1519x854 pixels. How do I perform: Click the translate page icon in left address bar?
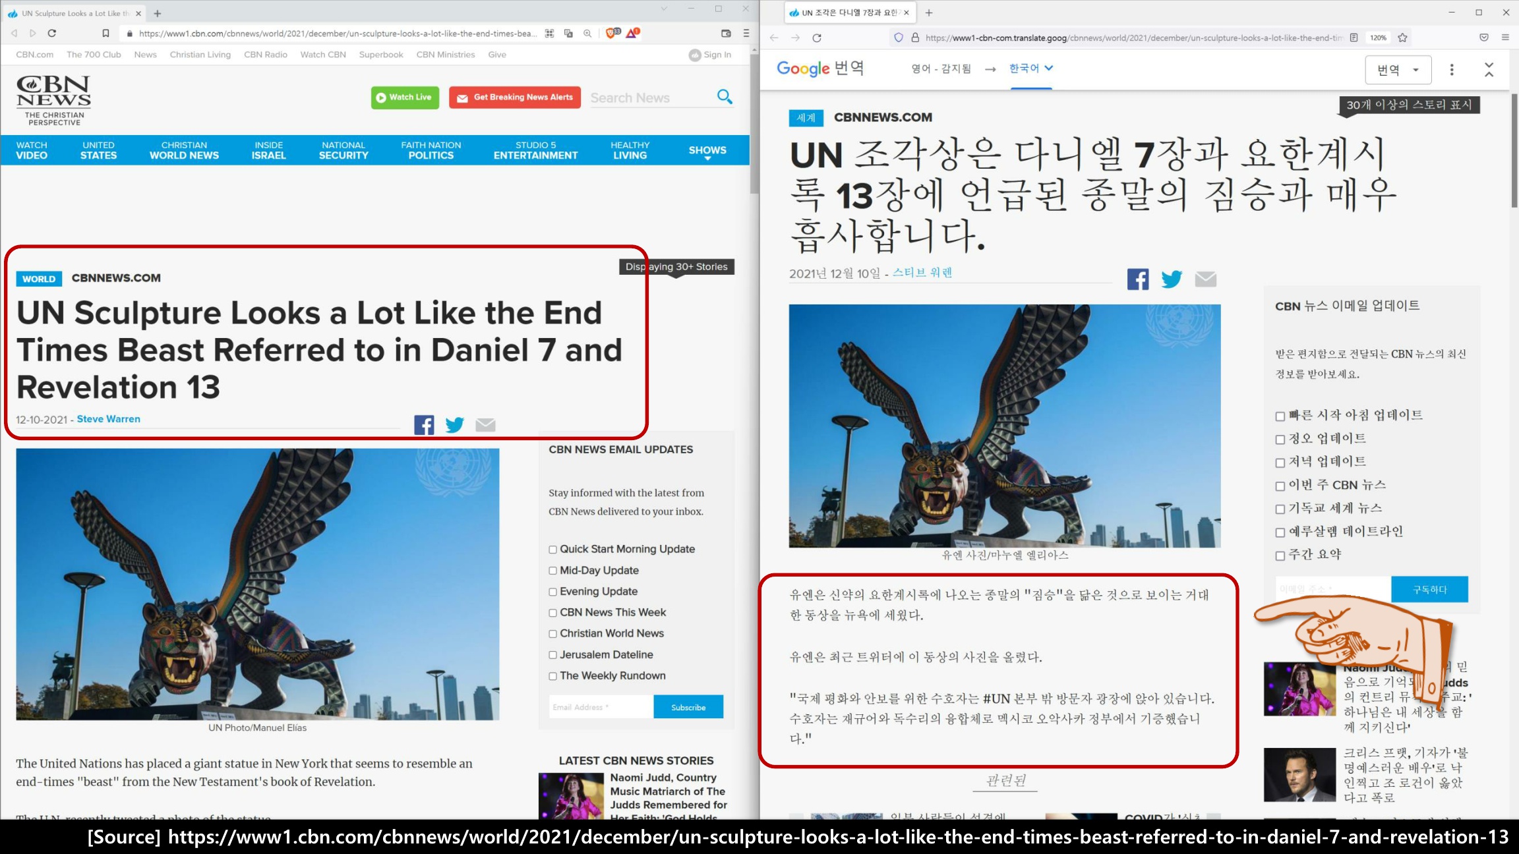coord(568,33)
